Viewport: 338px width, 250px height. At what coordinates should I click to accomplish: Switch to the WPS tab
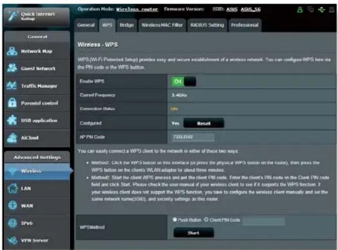pos(107,25)
